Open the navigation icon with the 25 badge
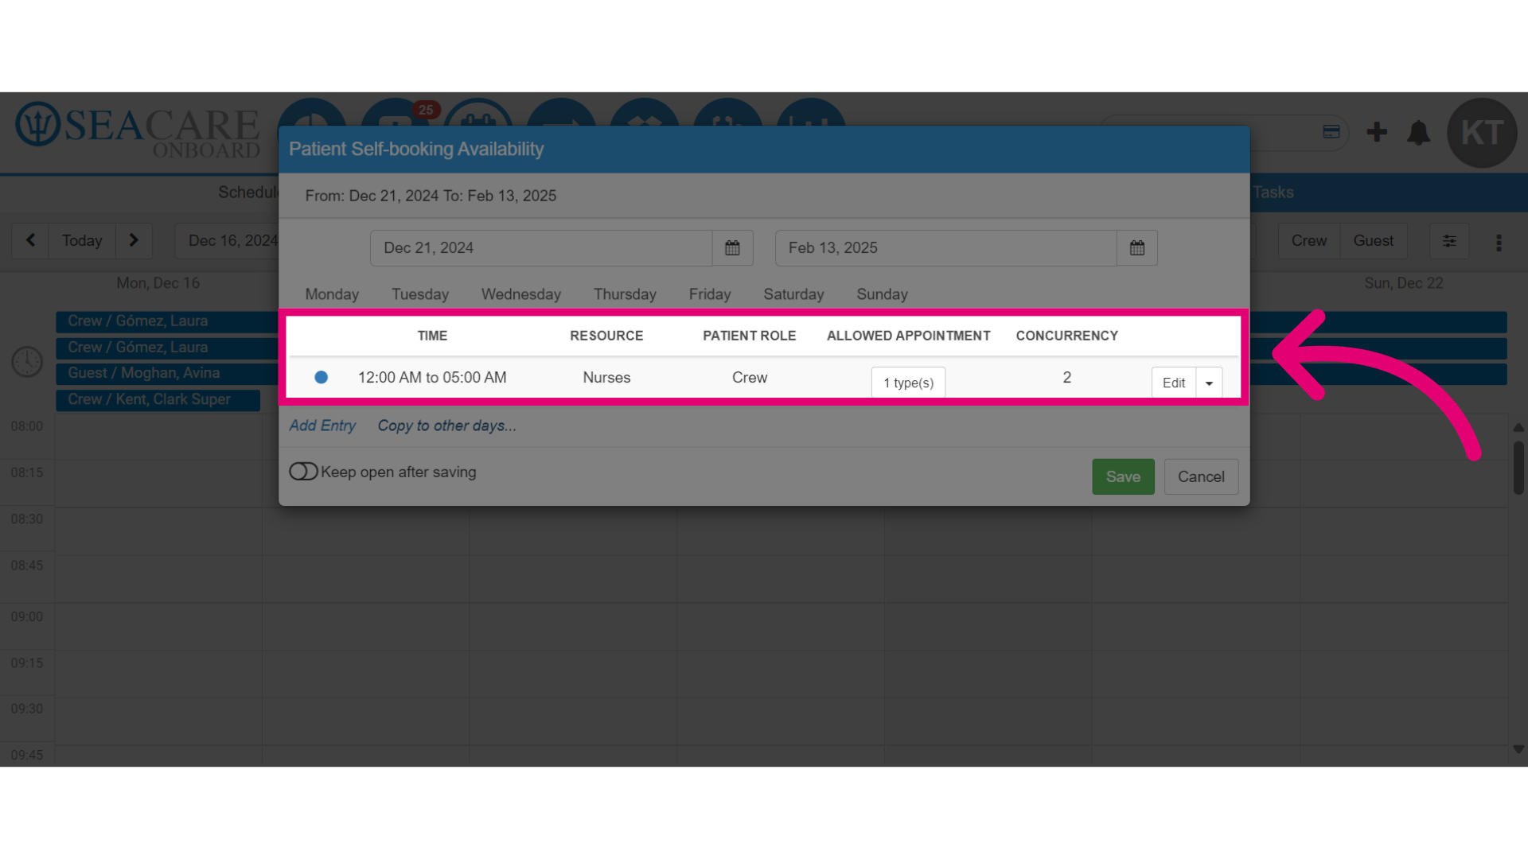The width and height of the screenshot is (1528, 859). [396, 113]
